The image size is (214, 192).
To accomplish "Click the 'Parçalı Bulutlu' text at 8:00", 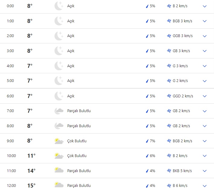I will point(79,126).
